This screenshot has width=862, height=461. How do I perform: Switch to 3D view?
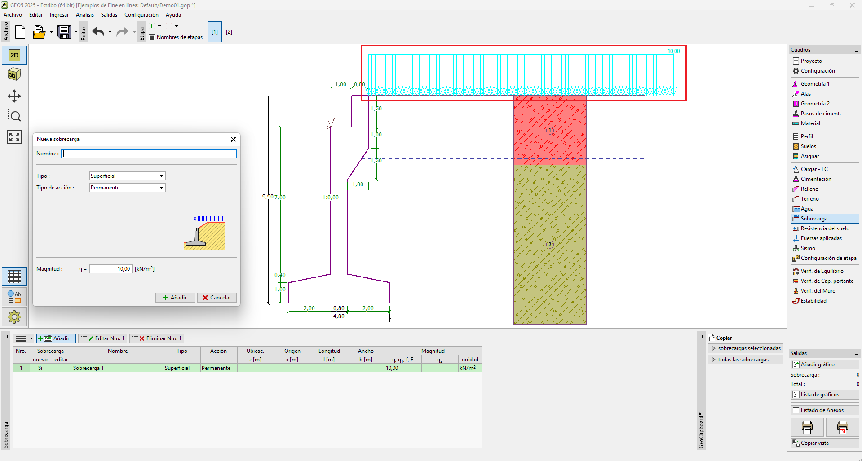click(14, 75)
